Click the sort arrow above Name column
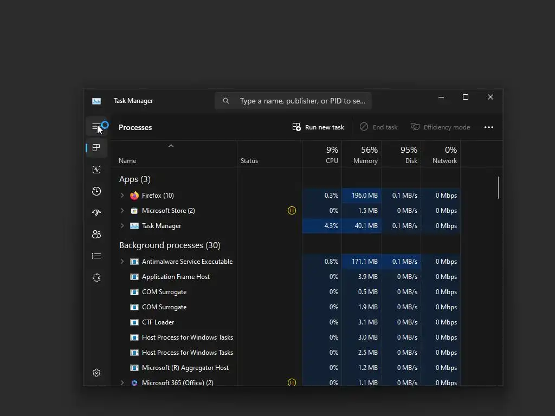555x416 pixels. 171,146
